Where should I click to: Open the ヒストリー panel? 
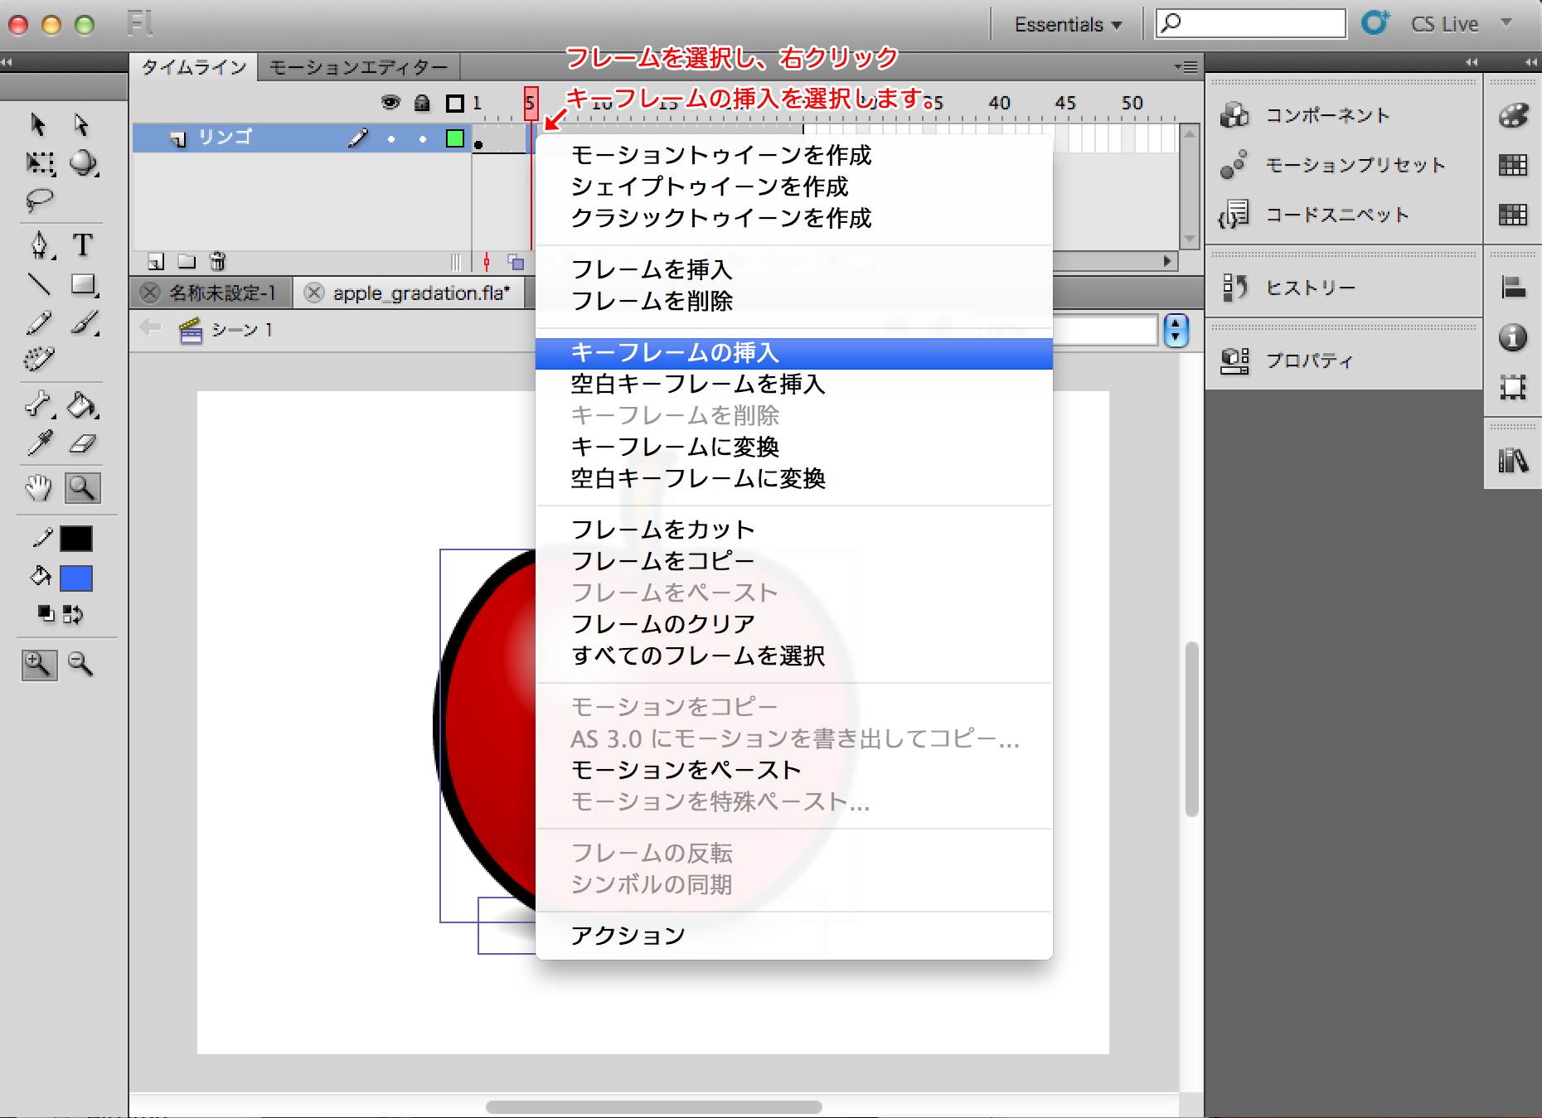point(1310,288)
